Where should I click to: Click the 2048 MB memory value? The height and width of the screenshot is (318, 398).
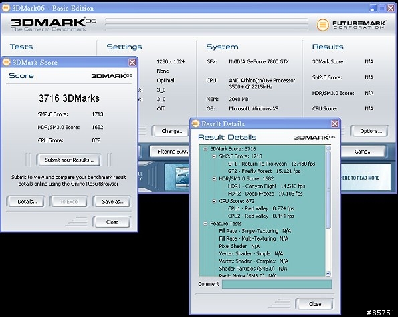239,99
